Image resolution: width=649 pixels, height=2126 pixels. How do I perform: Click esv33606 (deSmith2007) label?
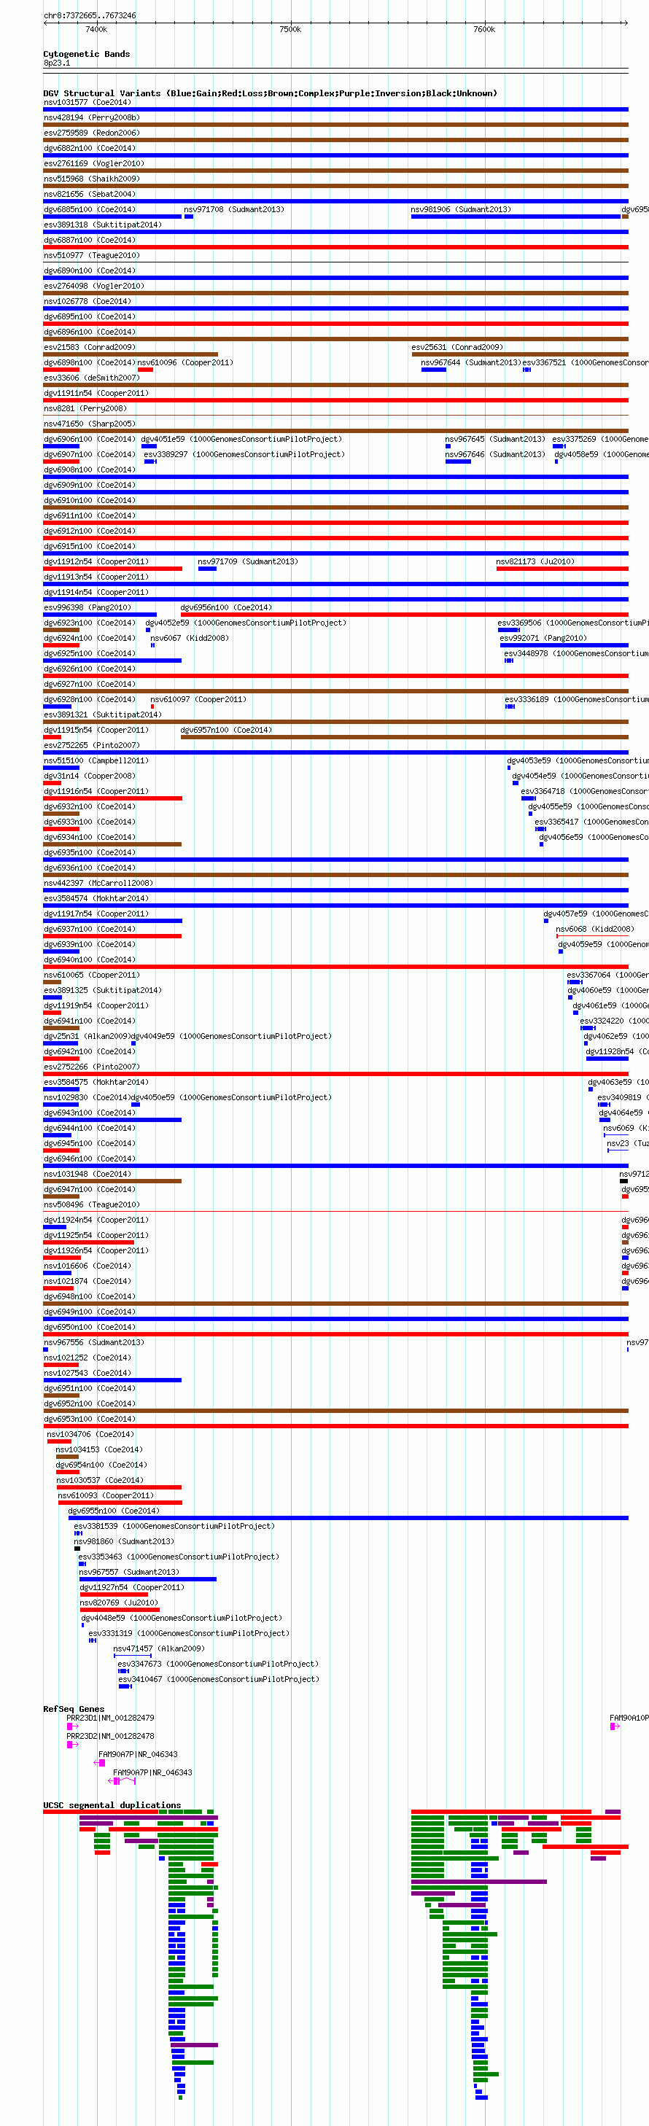92,378
